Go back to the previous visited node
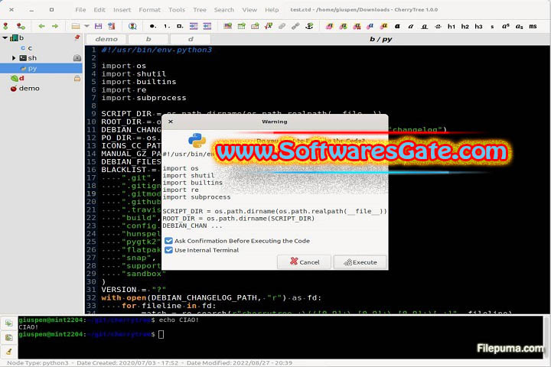The height and width of the screenshot is (367, 551). pyautogui.click(x=41, y=26)
